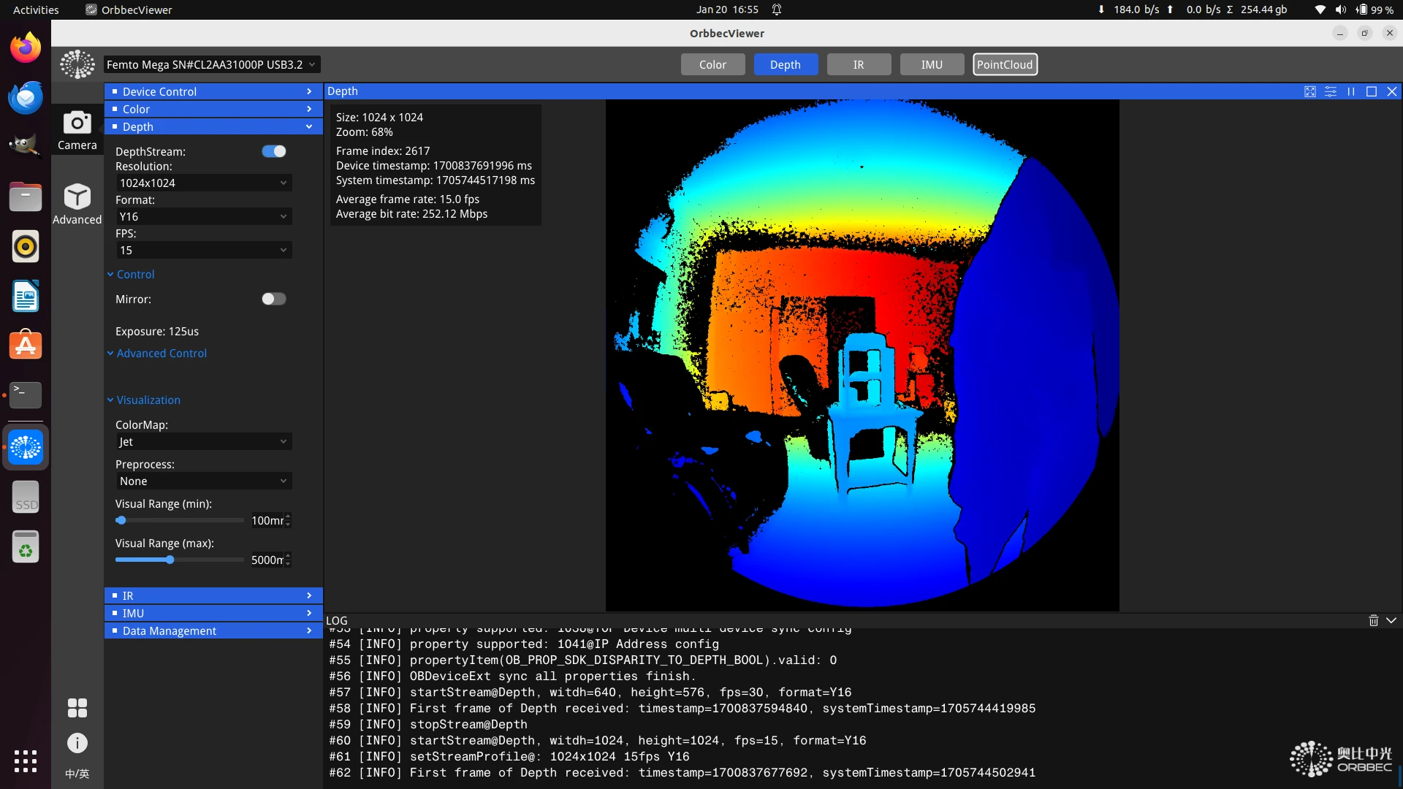1403x789 pixels.
Task: Enable the Mirror toggle
Action: click(x=274, y=299)
